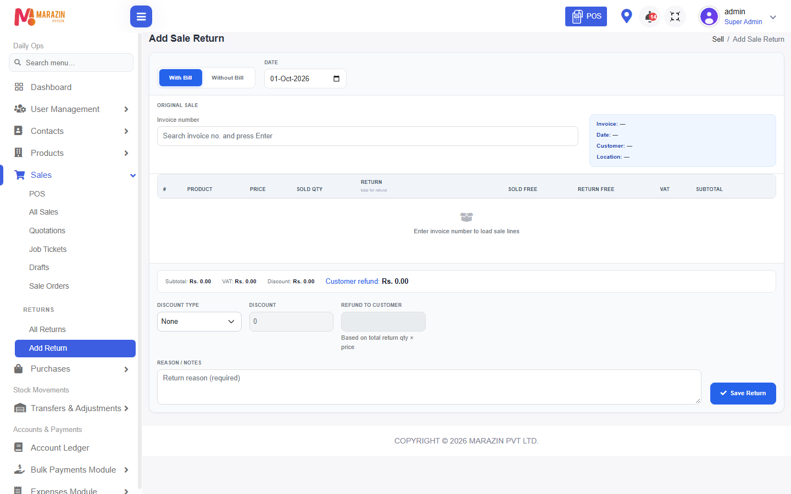Click the Save Return button
The height and width of the screenshot is (494, 791).
tap(743, 394)
